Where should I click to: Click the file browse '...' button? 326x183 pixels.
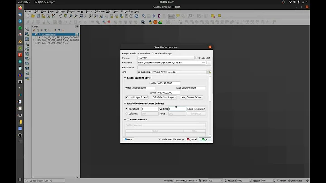[x=209, y=63]
